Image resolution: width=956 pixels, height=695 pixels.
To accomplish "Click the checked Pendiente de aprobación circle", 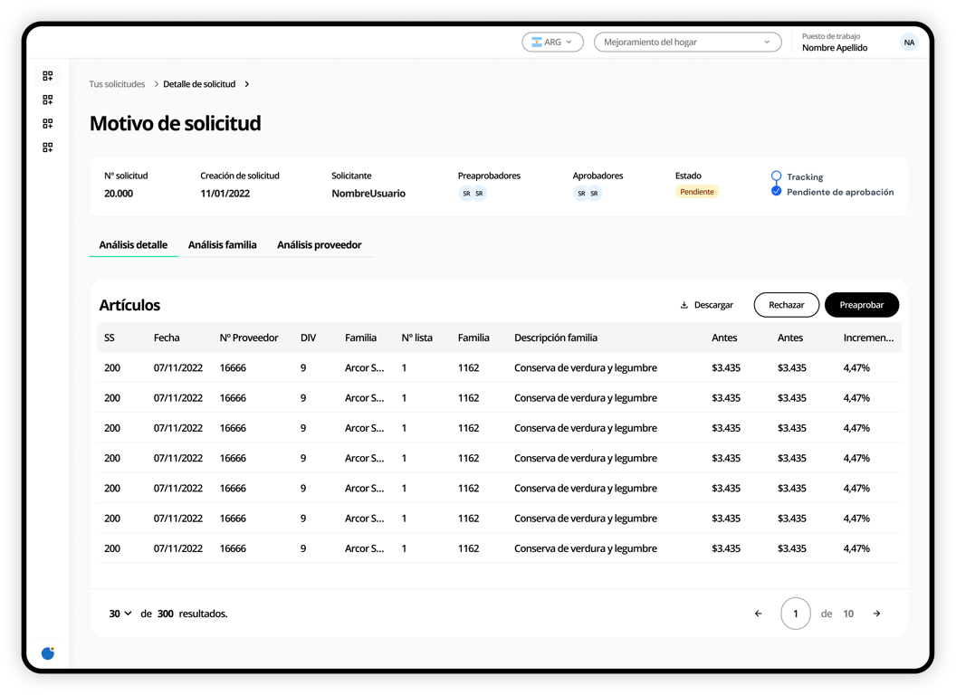I will coord(776,192).
